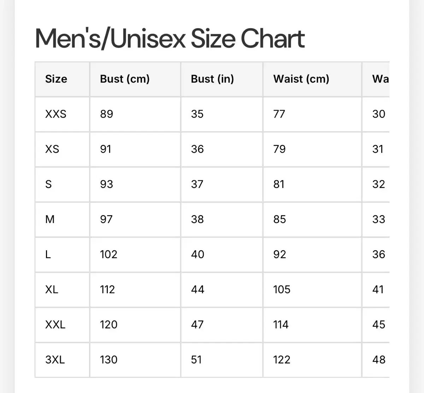Click bust value 97 for size M
Viewport: 424px width, 393px height.
pyautogui.click(x=106, y=219)
